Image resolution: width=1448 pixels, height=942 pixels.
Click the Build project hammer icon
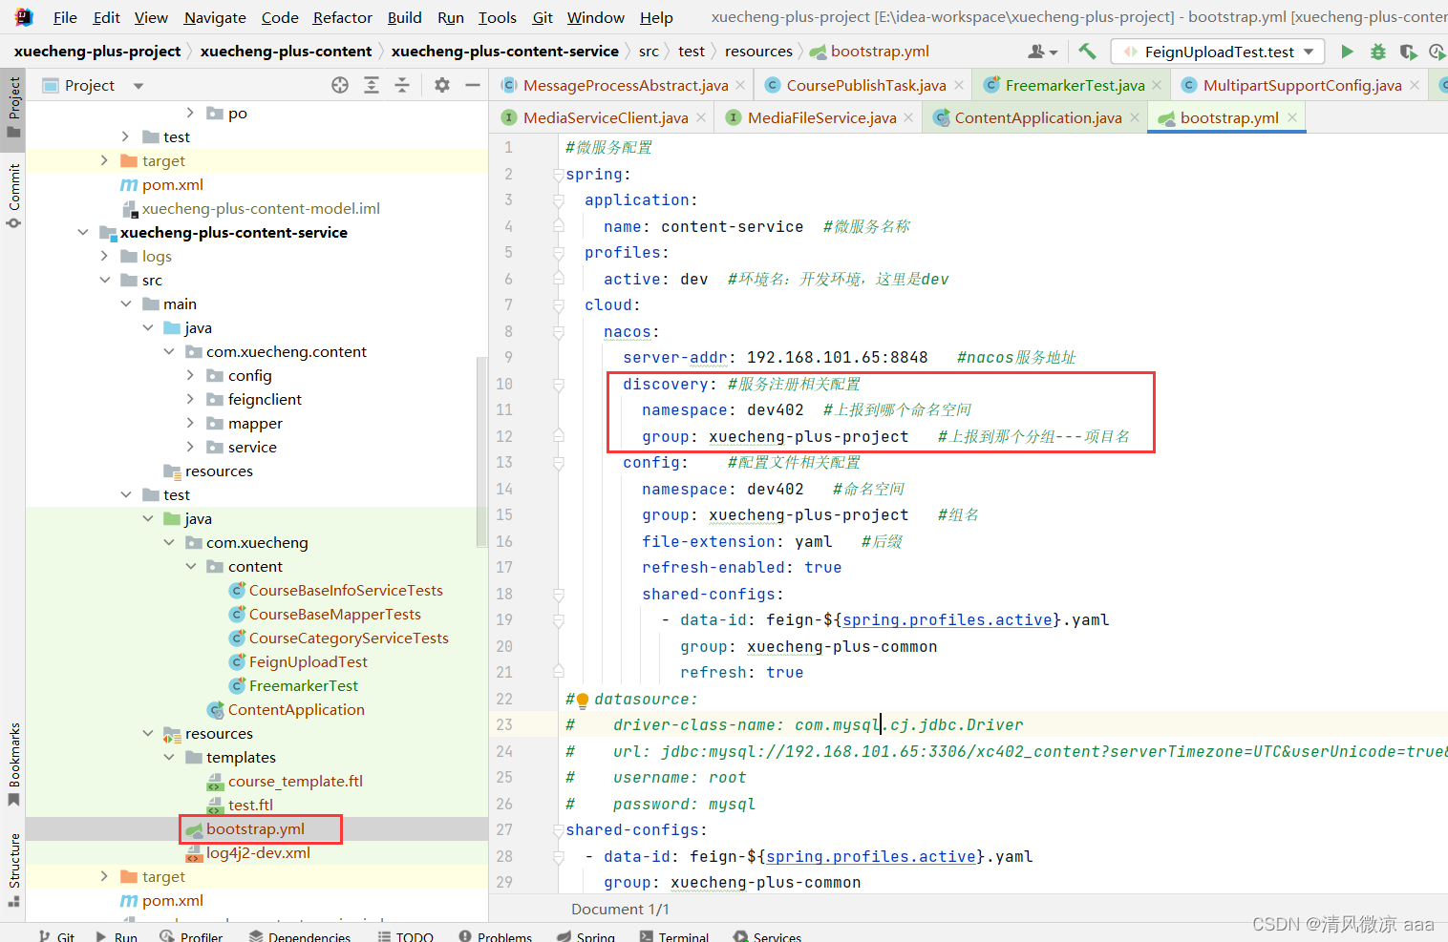pyautogui.click(x=1087, y=52)
